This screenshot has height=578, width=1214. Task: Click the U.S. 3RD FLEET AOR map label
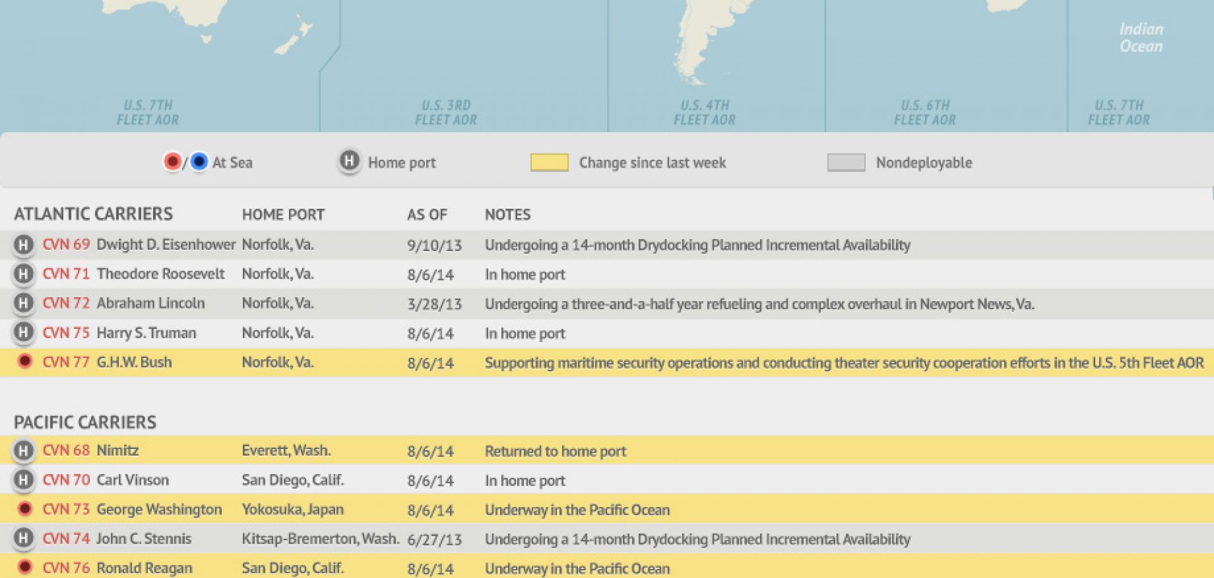(446, 113)
